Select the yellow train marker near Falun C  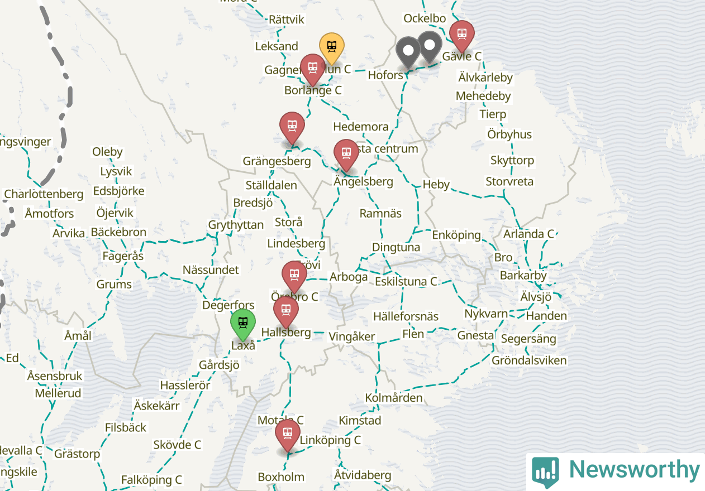pos(332,49)
